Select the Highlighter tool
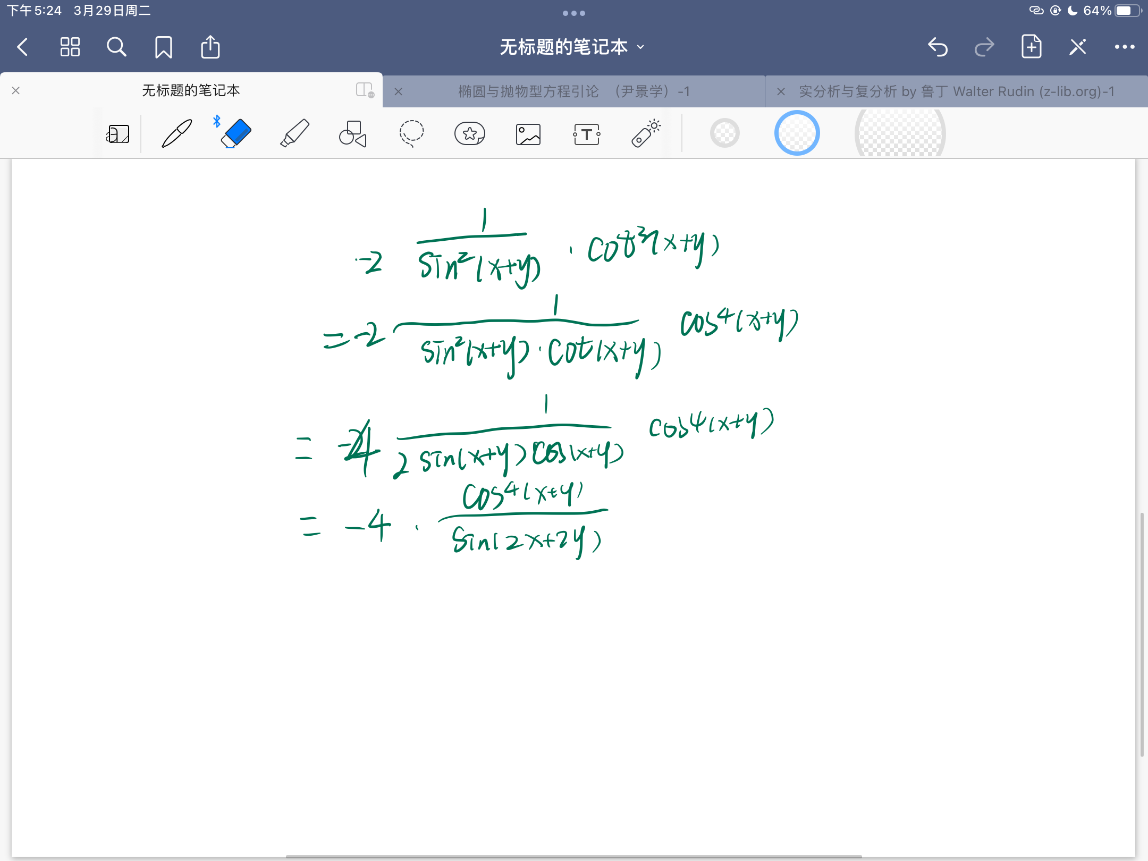The image size is (1148, 861). coord(294,133)
